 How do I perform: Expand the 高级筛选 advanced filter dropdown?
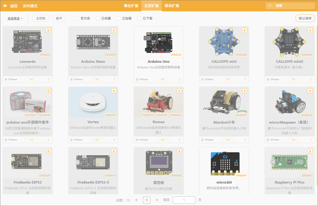click(15, 18)
